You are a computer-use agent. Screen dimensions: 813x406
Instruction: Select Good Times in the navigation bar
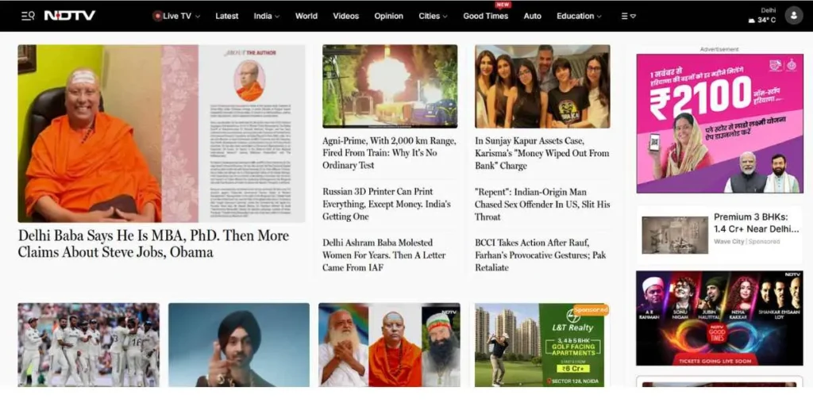[x=485, y=16]
